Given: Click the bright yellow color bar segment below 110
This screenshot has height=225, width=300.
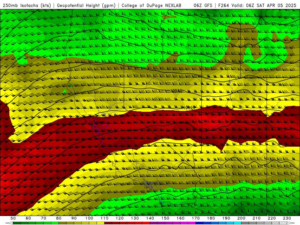Looking at the screenshot, I should [x=100, y=223].
